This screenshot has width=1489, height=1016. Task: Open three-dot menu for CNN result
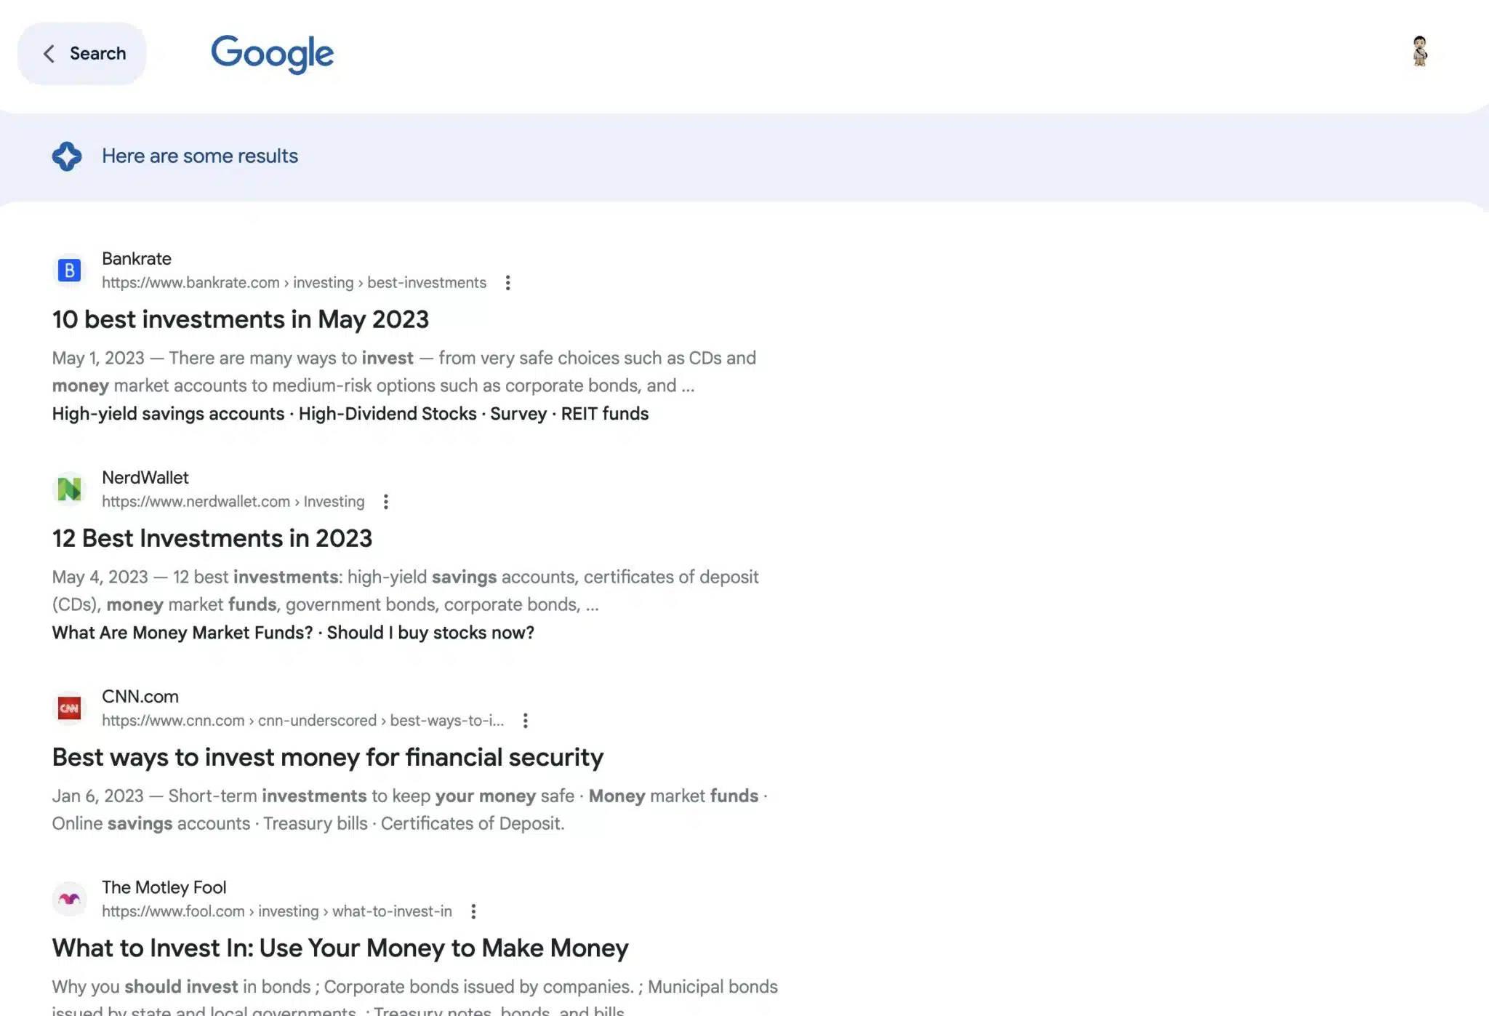(525, 721)
